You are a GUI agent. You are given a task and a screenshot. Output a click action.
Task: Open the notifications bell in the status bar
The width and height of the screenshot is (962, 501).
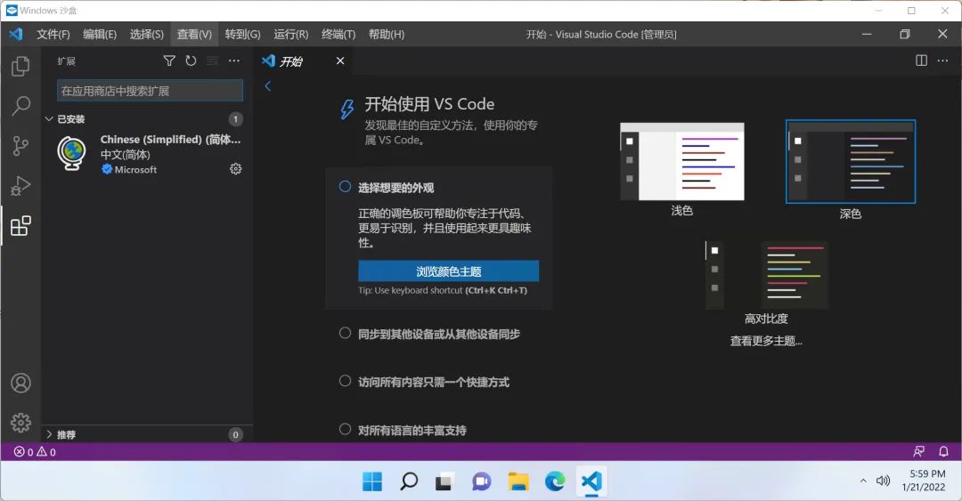point(943,451)
